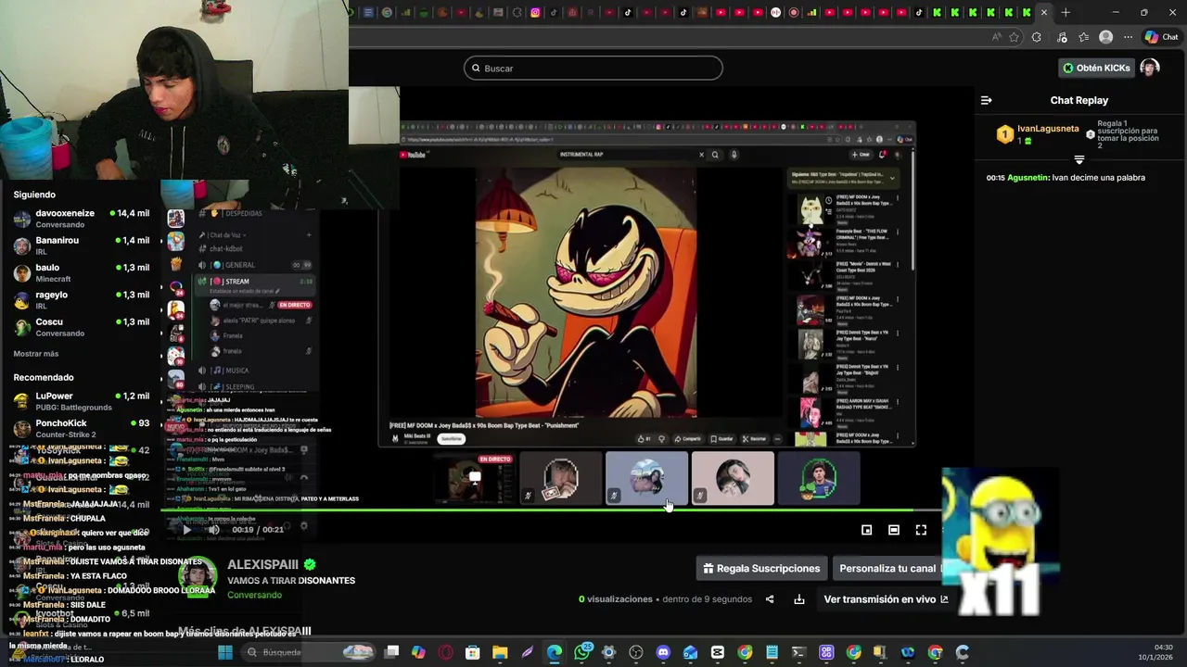The width and height of the screenshot is (1187, 667).
Task: Open the Edge profile icon
Action: click(x=1105, y=37)
